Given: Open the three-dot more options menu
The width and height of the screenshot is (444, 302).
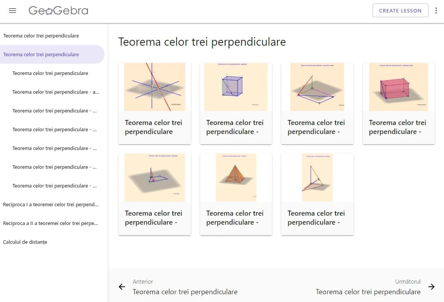Looking at the screenshot, I should coord(436,11).
